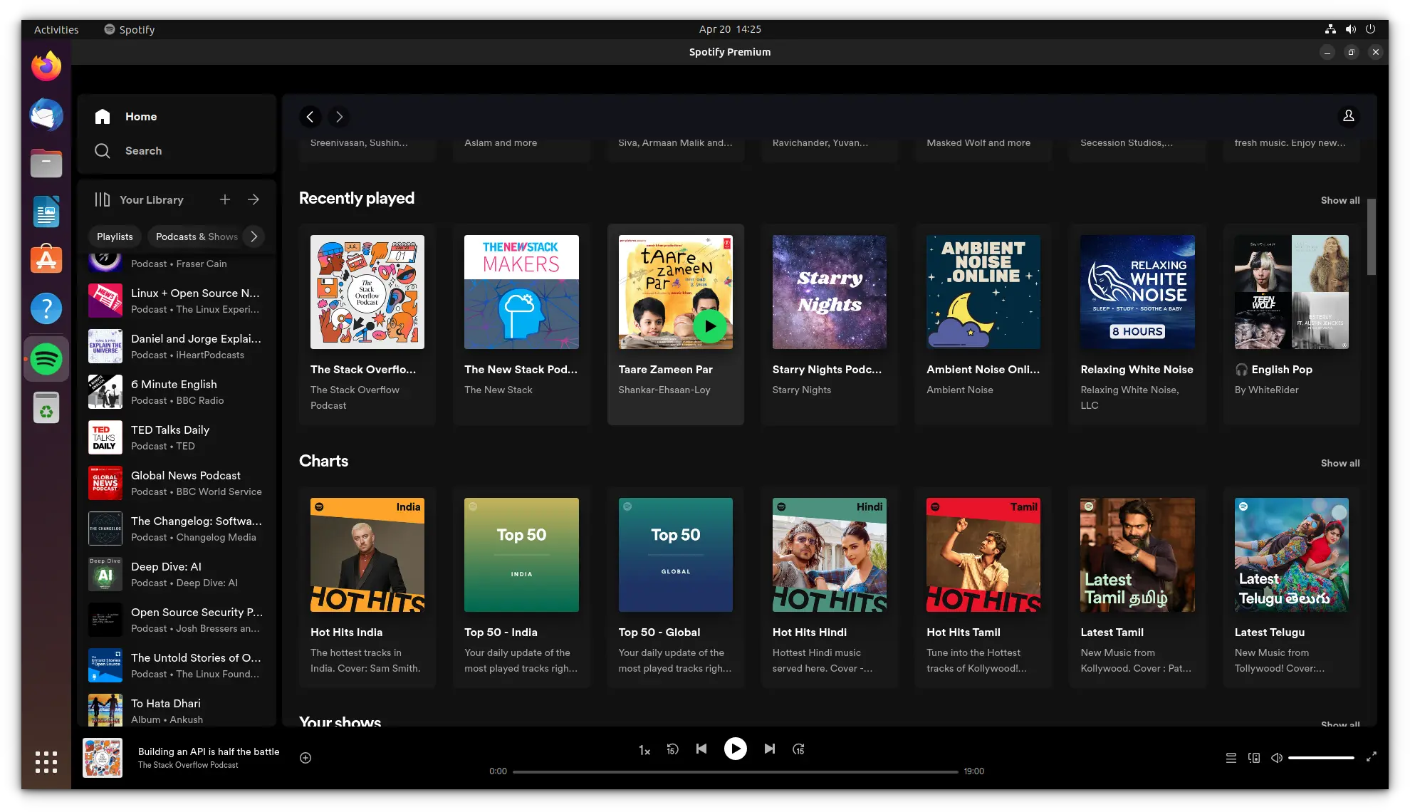
Task: Mute volume using the speaker icon
Action: [1276, 756]
